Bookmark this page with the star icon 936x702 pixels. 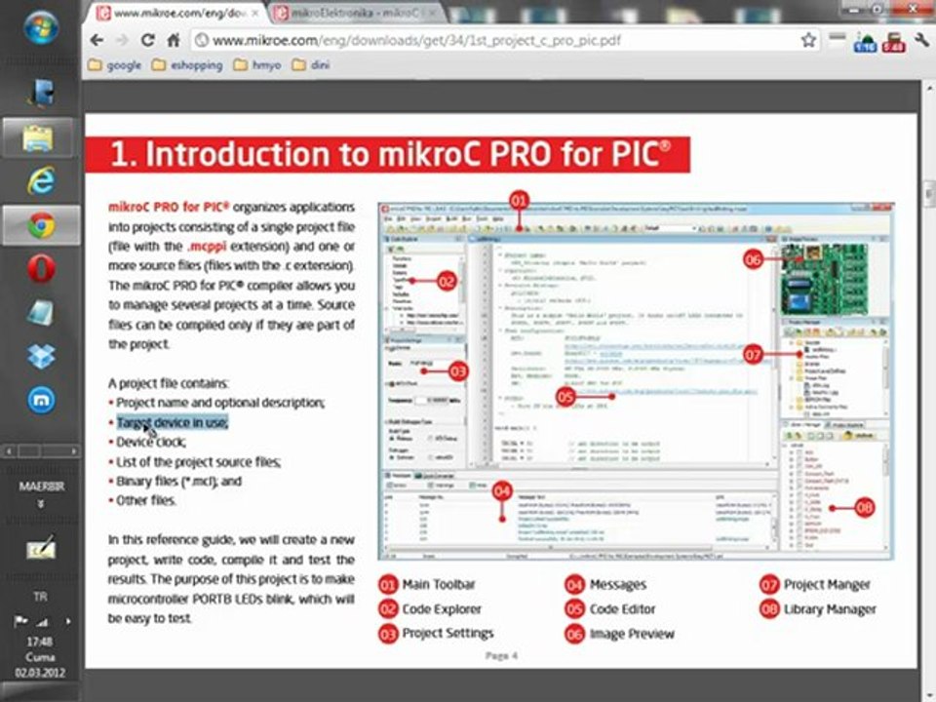tap(808, 40)
